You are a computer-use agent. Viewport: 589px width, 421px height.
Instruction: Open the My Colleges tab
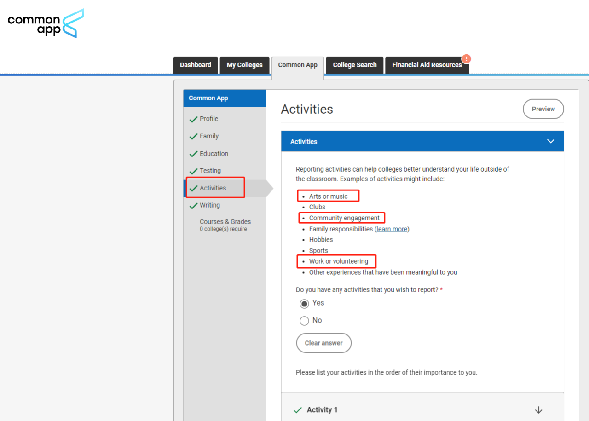(244, 65)
